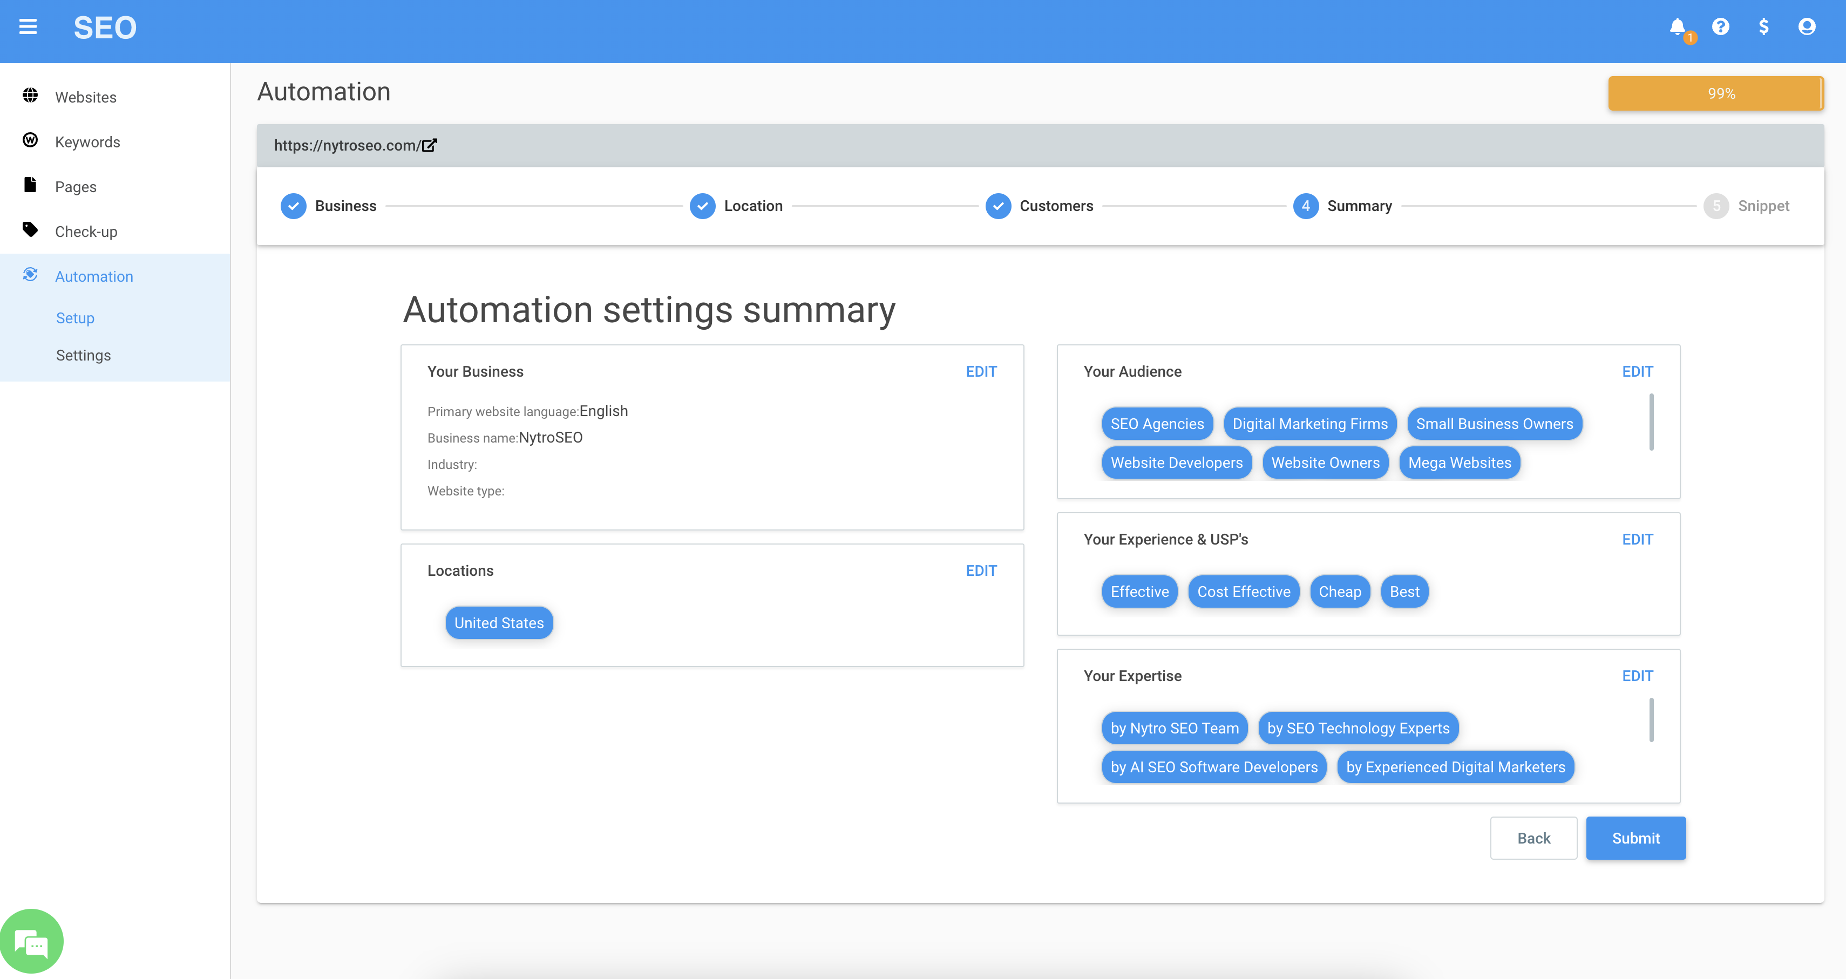
Task: Open the Settings submenu item
Action: 83,356
